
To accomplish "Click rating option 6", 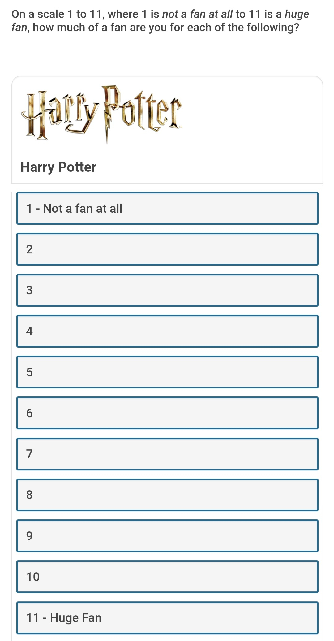I will (167, 413).
